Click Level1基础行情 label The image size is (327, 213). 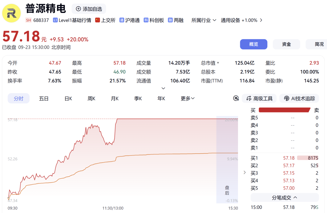click(x=75, y=20)
